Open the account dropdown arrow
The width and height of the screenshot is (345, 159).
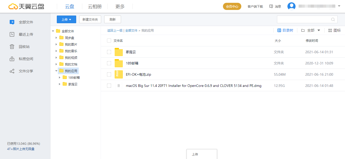(x=339, y=6)
